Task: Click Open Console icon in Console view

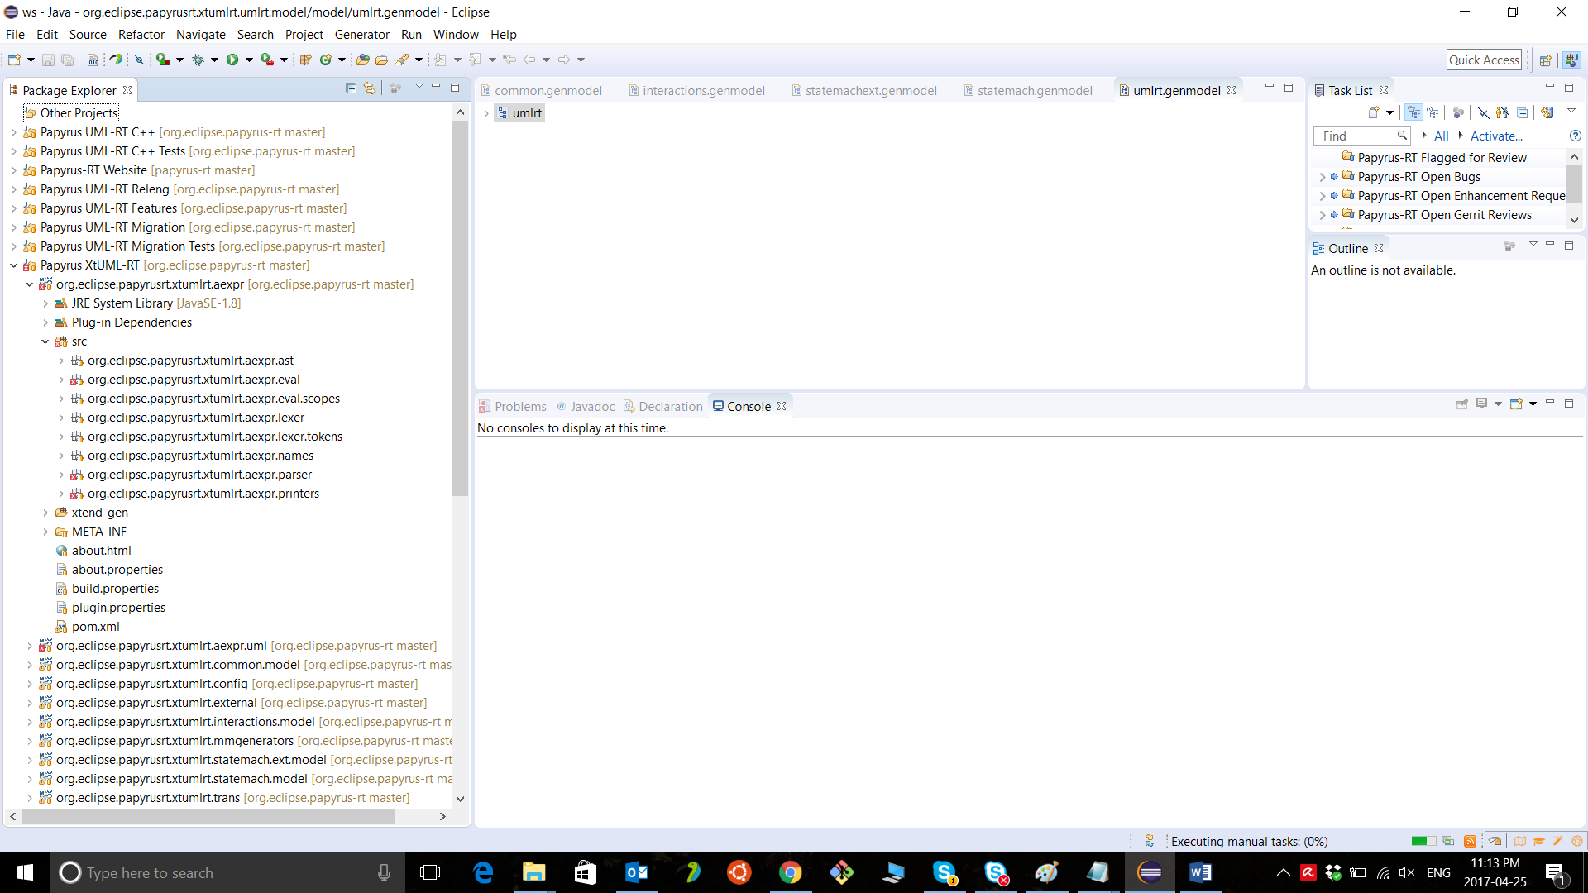Action: click(1516, 404)
